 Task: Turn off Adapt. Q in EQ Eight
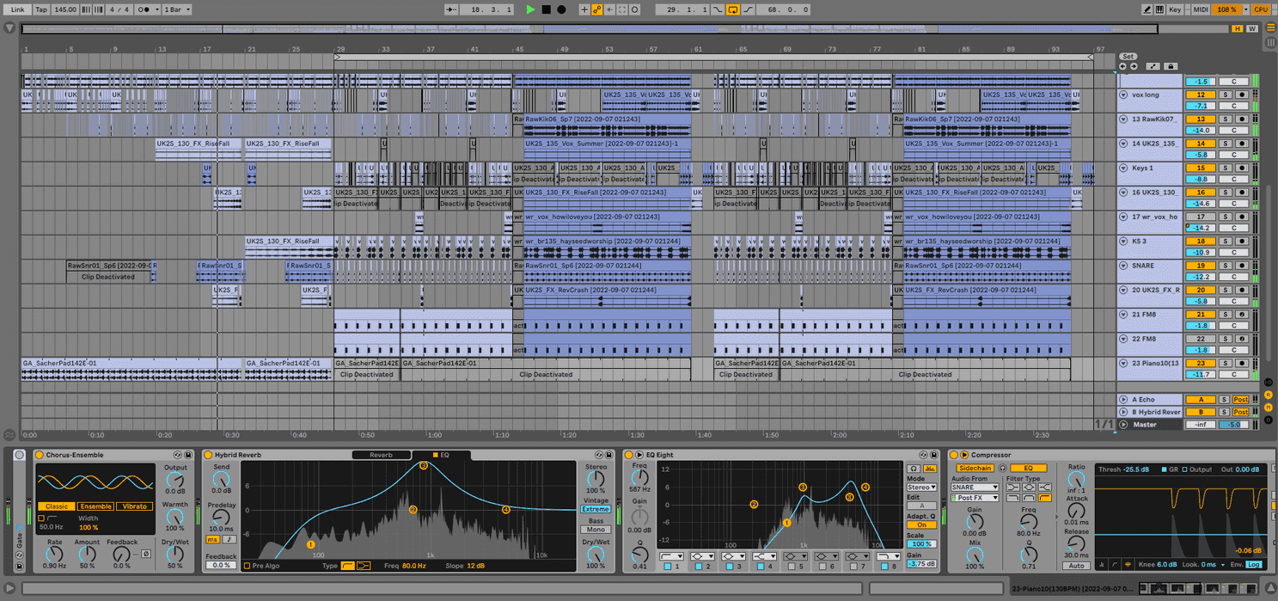[921, 524]
